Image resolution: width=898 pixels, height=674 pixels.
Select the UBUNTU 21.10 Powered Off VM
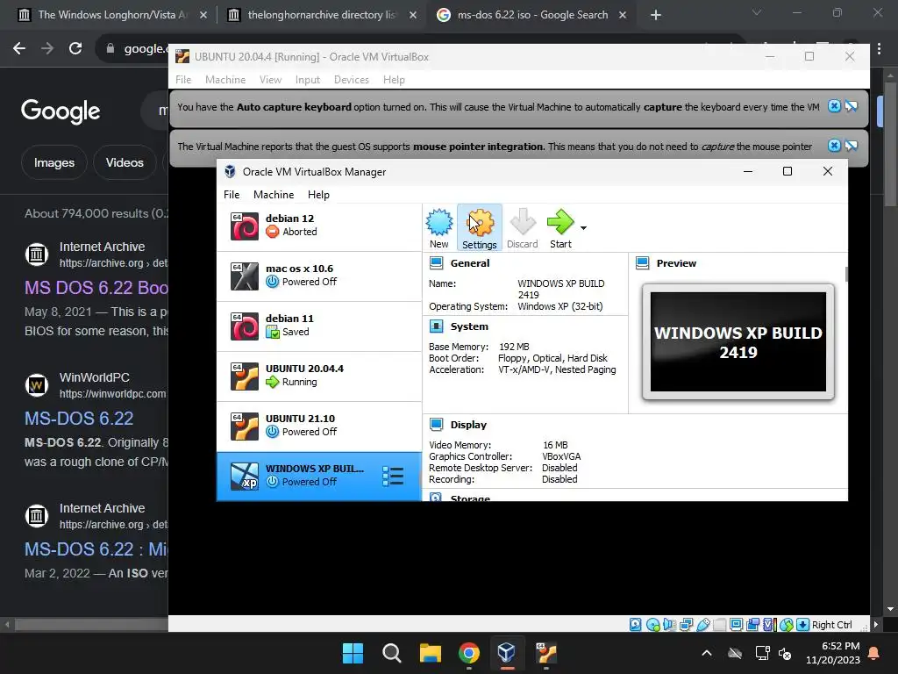[319, 426]
